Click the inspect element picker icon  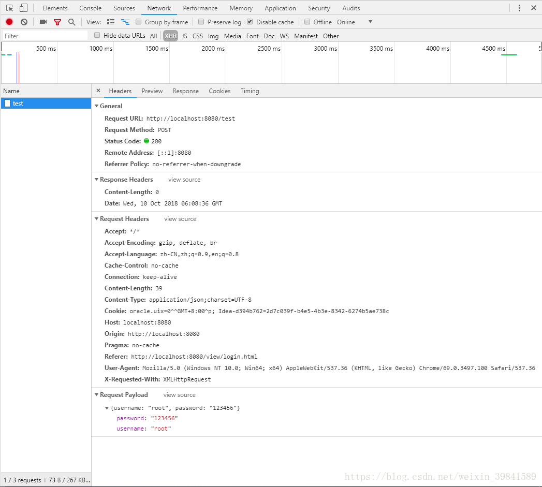(9, 8)
